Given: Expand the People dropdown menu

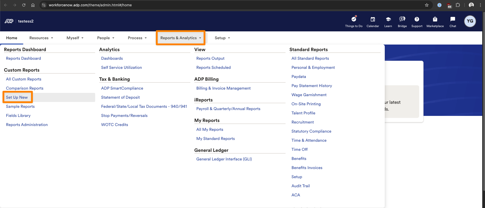Looking at the screenshot, I should [106, 38].
